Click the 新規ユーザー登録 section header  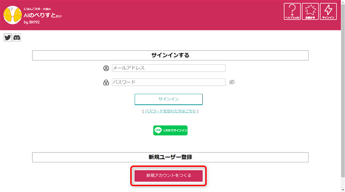click(x=170, y=157)
